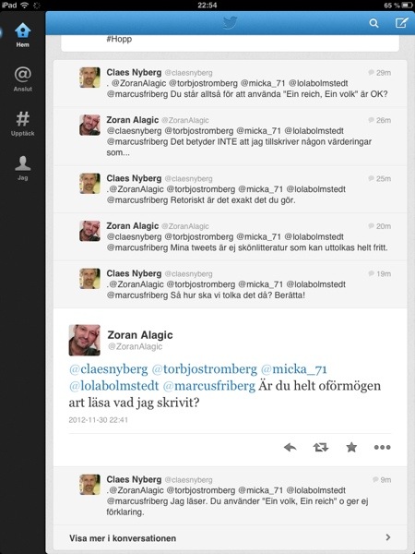
Task: Retweet Zoran Alagic's tweet
Action: (x=321, y=447)
